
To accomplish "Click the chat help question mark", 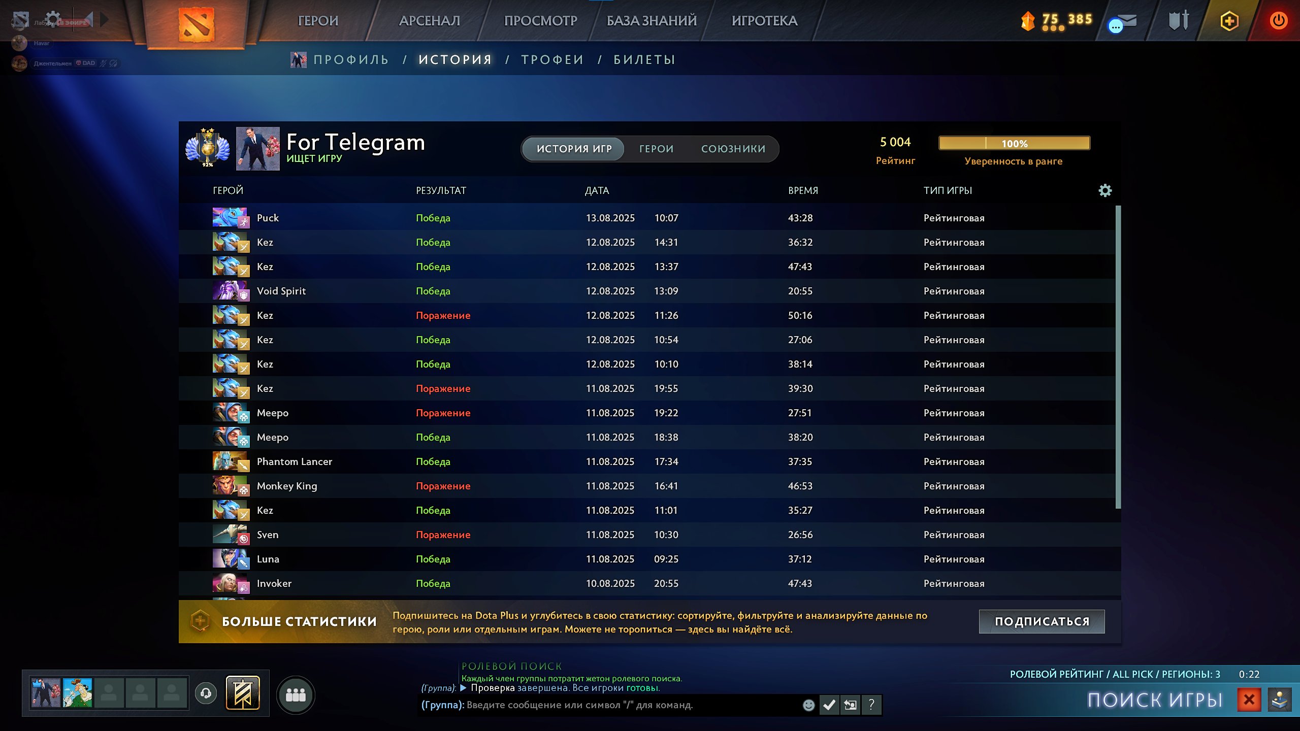I will point(871,705).
